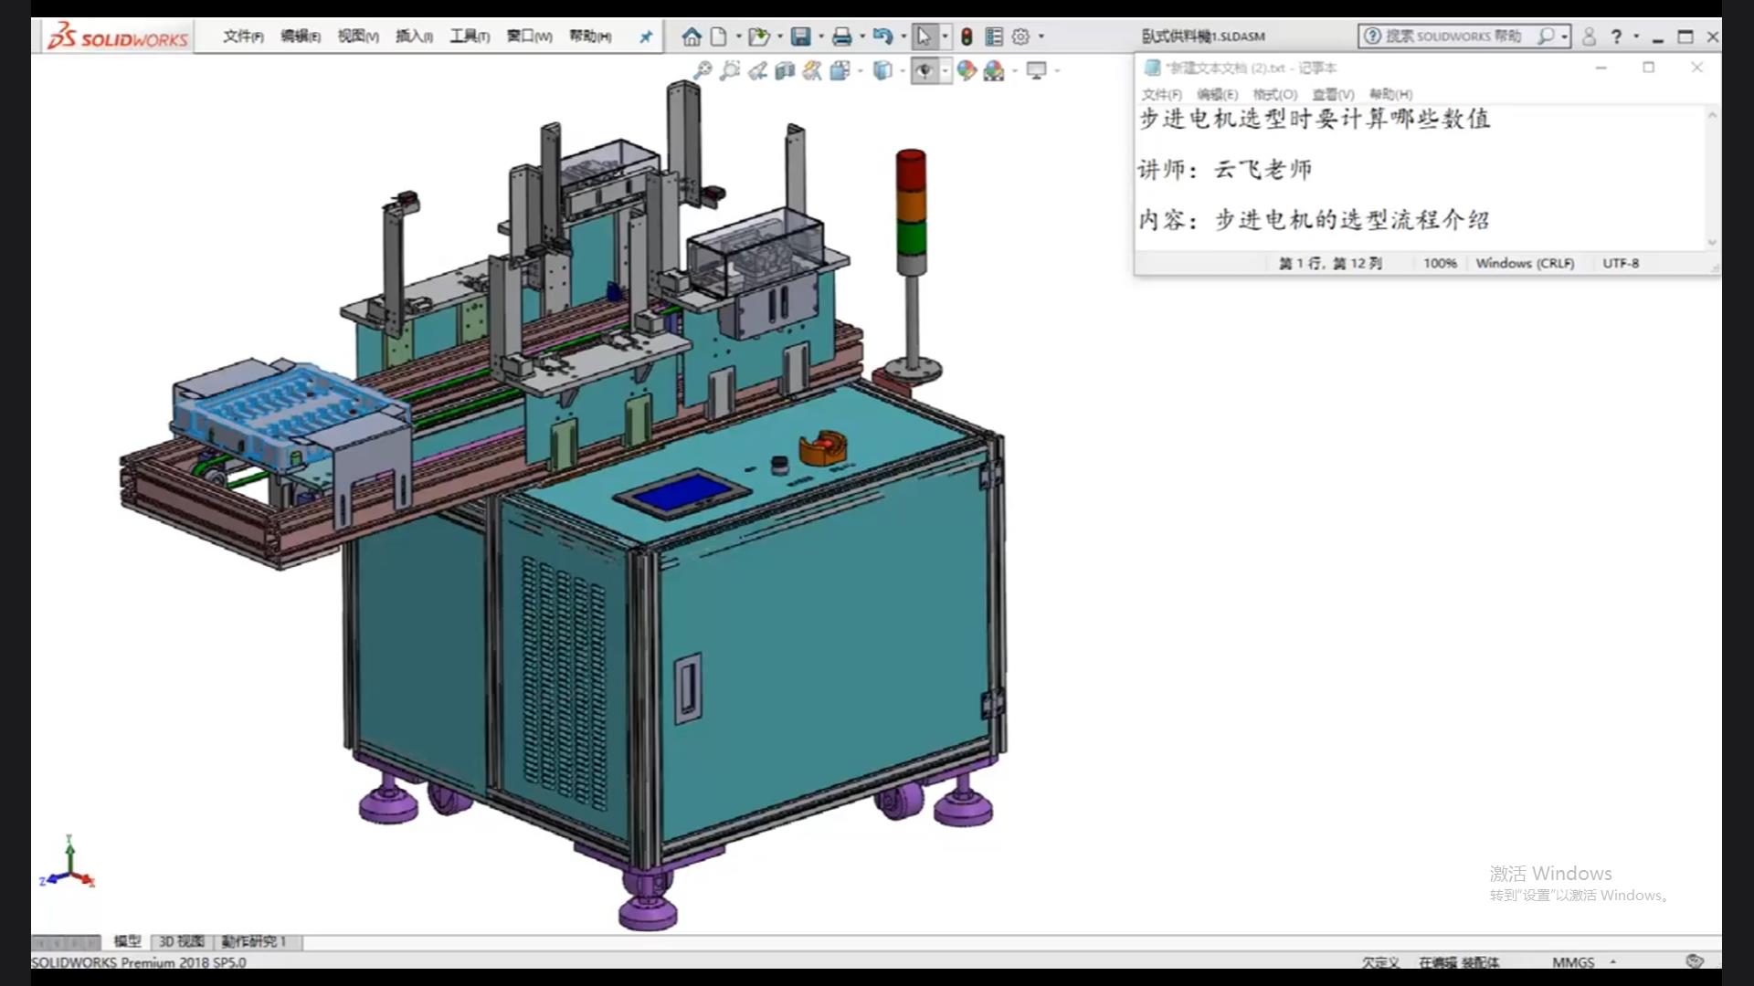Select the orange emergency stop button model
The height and width of the screenshot is (986, 1754).
(x=822, y=447)
